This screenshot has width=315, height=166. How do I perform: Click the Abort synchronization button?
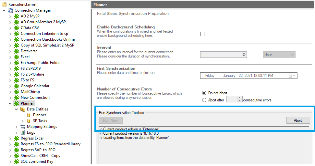[x=298, y=120]
